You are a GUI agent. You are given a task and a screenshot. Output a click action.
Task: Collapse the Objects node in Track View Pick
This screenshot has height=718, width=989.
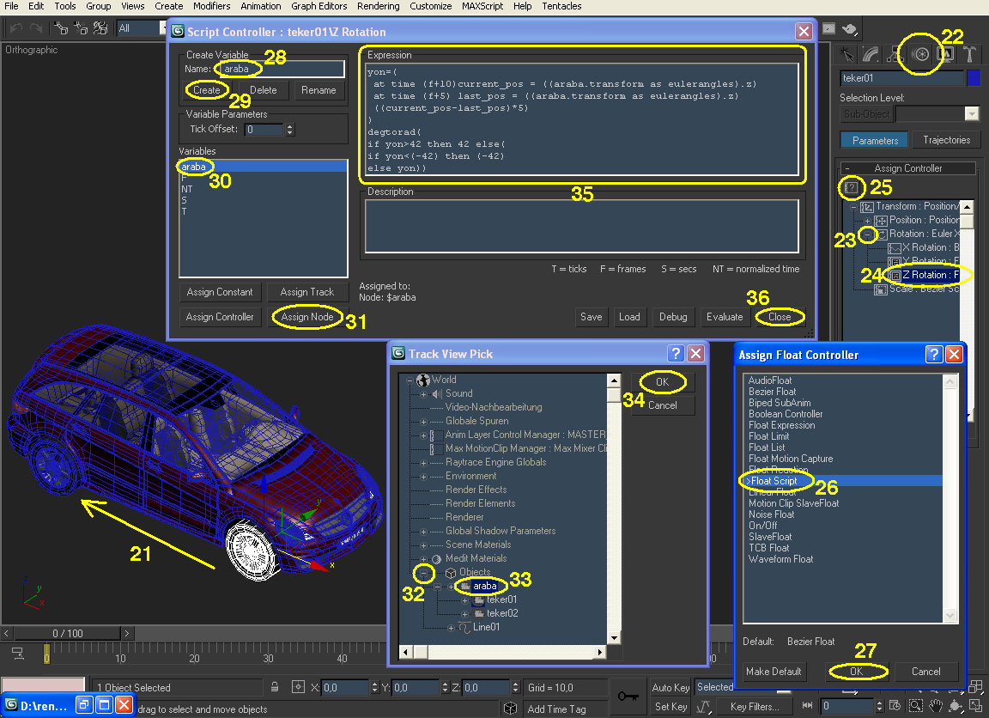(423, 572)
